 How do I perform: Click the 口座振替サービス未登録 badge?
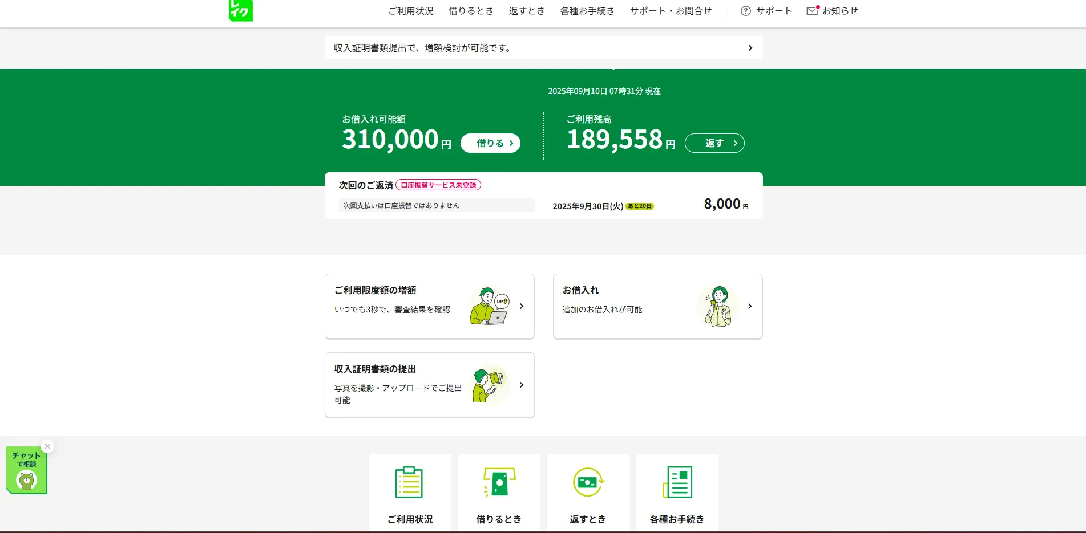tap(438, 185)
